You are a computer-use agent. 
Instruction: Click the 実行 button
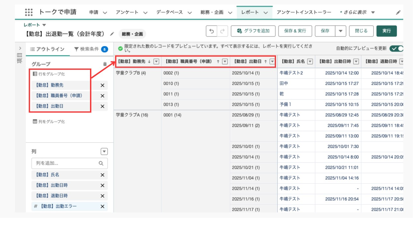point(386,31)
